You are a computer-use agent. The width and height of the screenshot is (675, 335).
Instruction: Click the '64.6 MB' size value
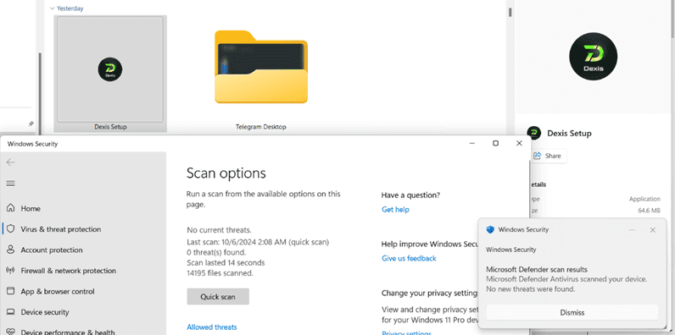[650, 211]
